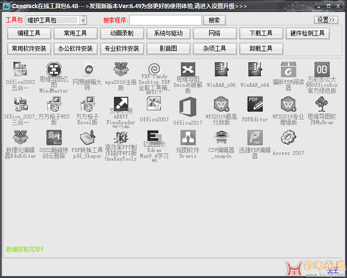Launch 2022巅峰特训云题库 icon
Image resolution: width=347 pixels, height=278 pixels.
pos(54,138)
